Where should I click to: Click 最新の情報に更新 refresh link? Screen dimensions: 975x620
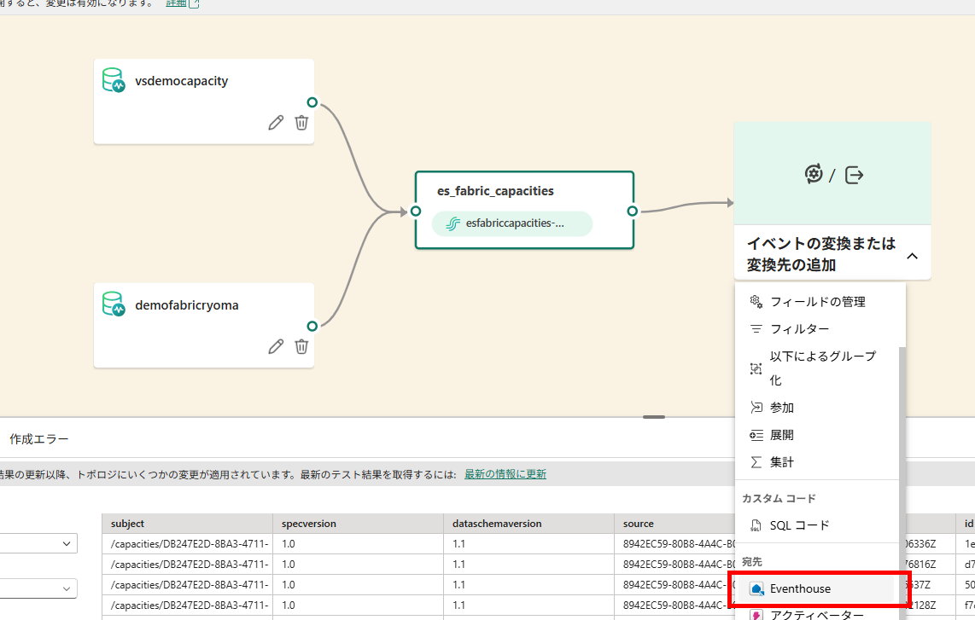click(x=505, y=474)
